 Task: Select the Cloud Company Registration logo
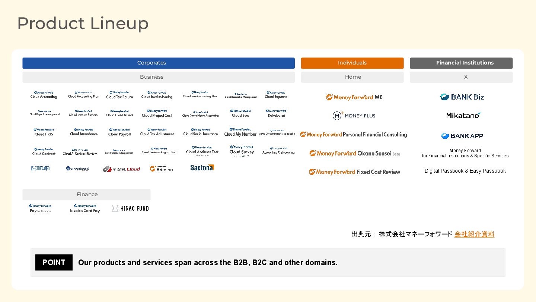(119, 152)
